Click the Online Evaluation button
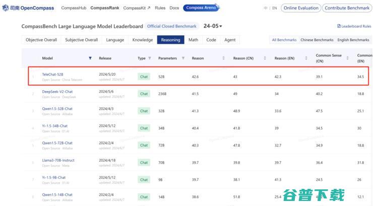 click(301, 8)
